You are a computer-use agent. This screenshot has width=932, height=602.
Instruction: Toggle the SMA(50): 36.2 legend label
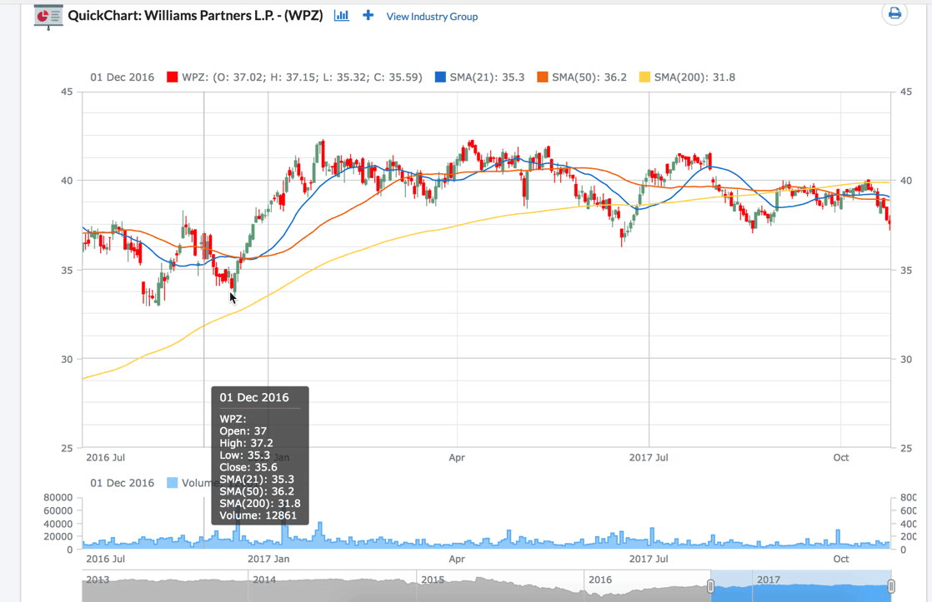pos(589,77)
